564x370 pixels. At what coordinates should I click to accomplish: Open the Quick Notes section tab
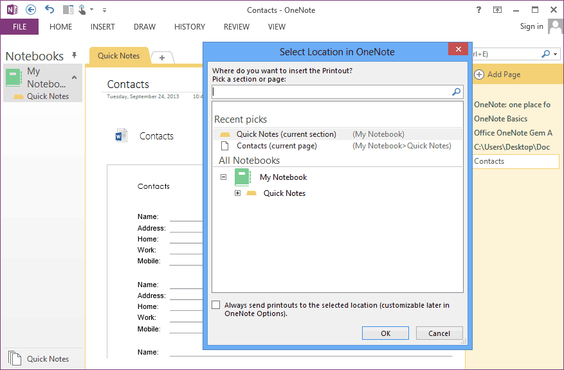[x=119, y=56]
